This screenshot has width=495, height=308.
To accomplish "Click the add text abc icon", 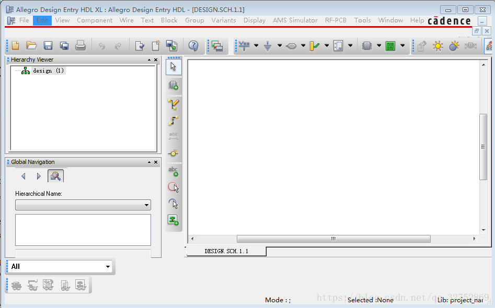I will point(174,171).
